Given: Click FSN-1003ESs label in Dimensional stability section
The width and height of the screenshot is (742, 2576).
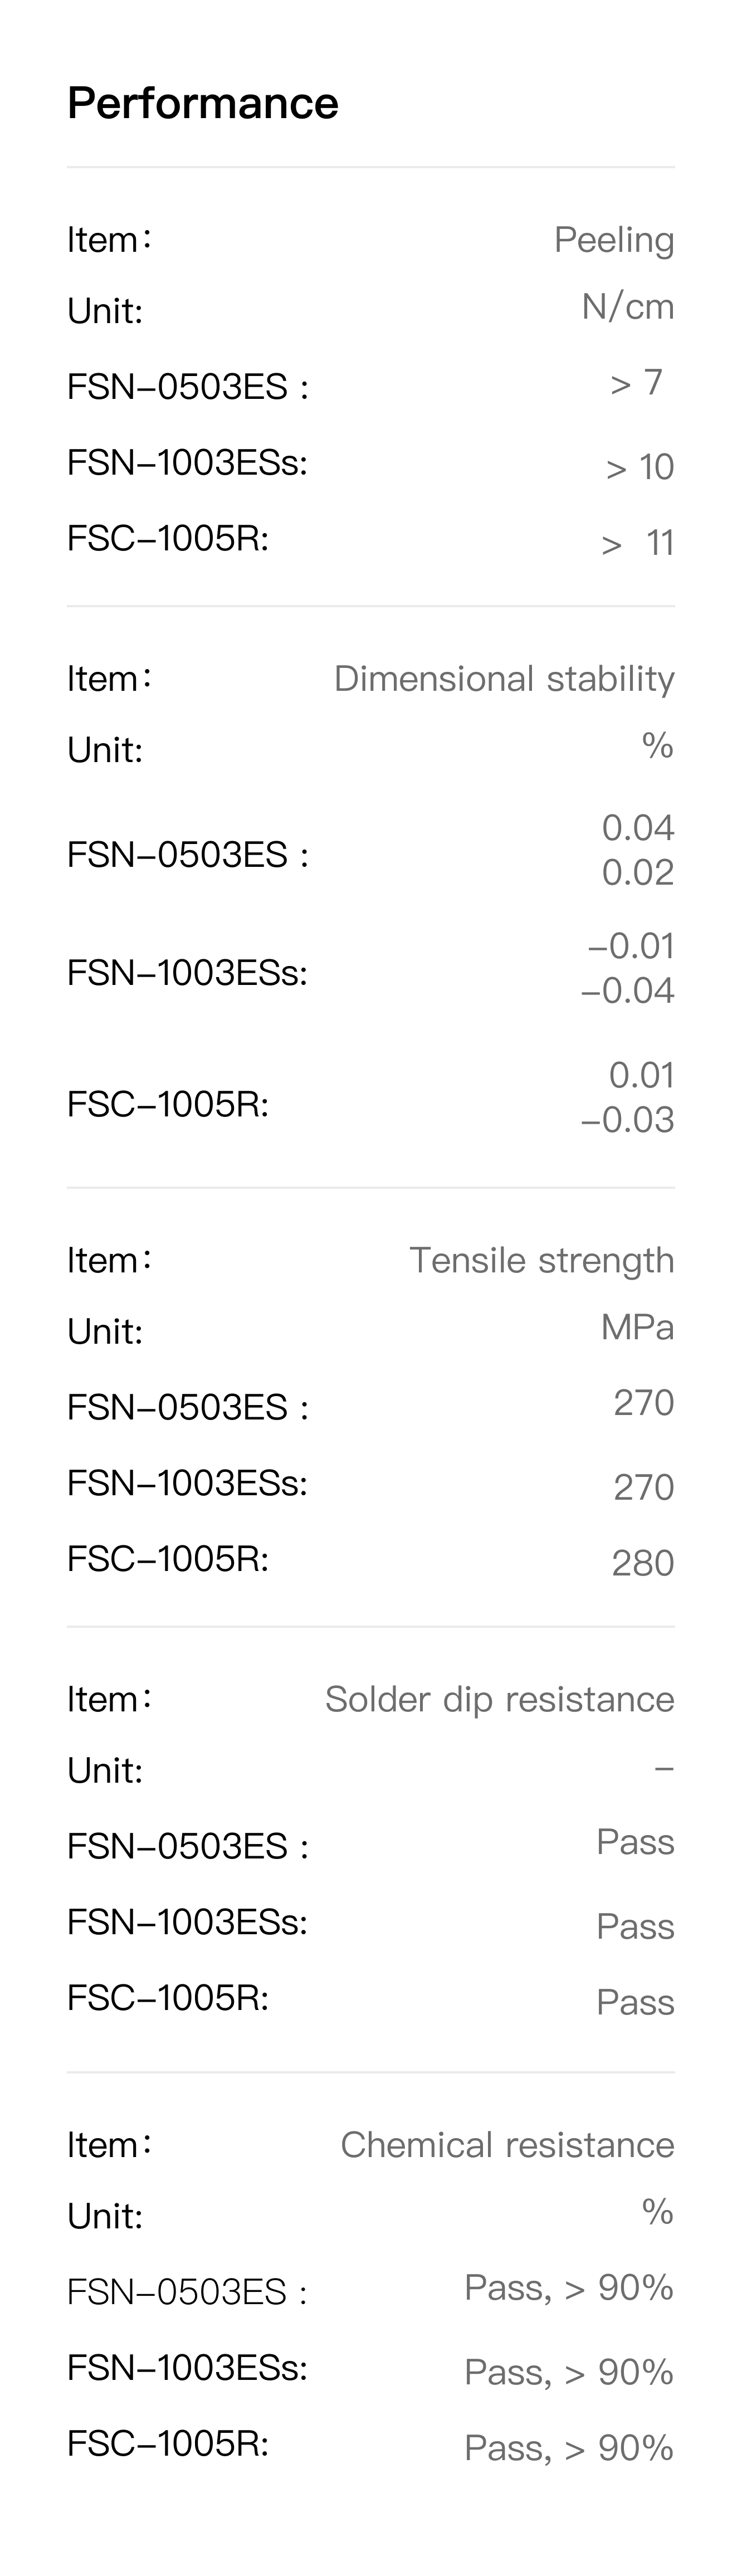Looking at the screenshot, I should pyautogui.click(x=187, y=972).
